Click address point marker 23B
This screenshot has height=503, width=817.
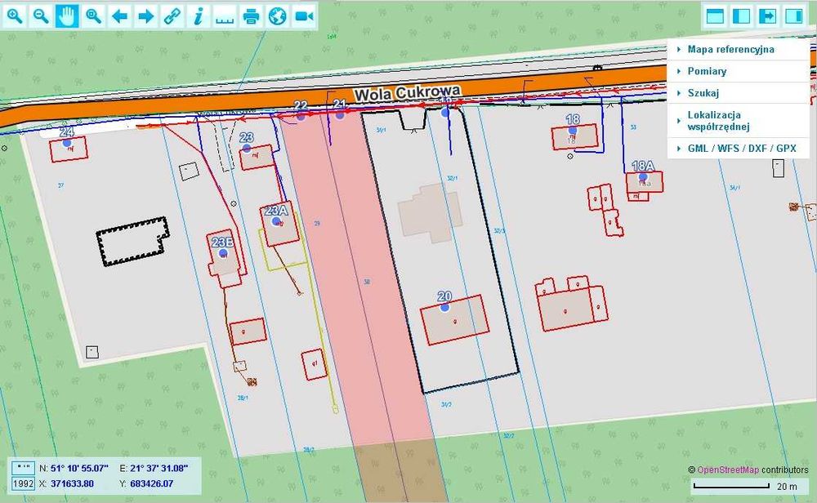(x=223, y=253)
